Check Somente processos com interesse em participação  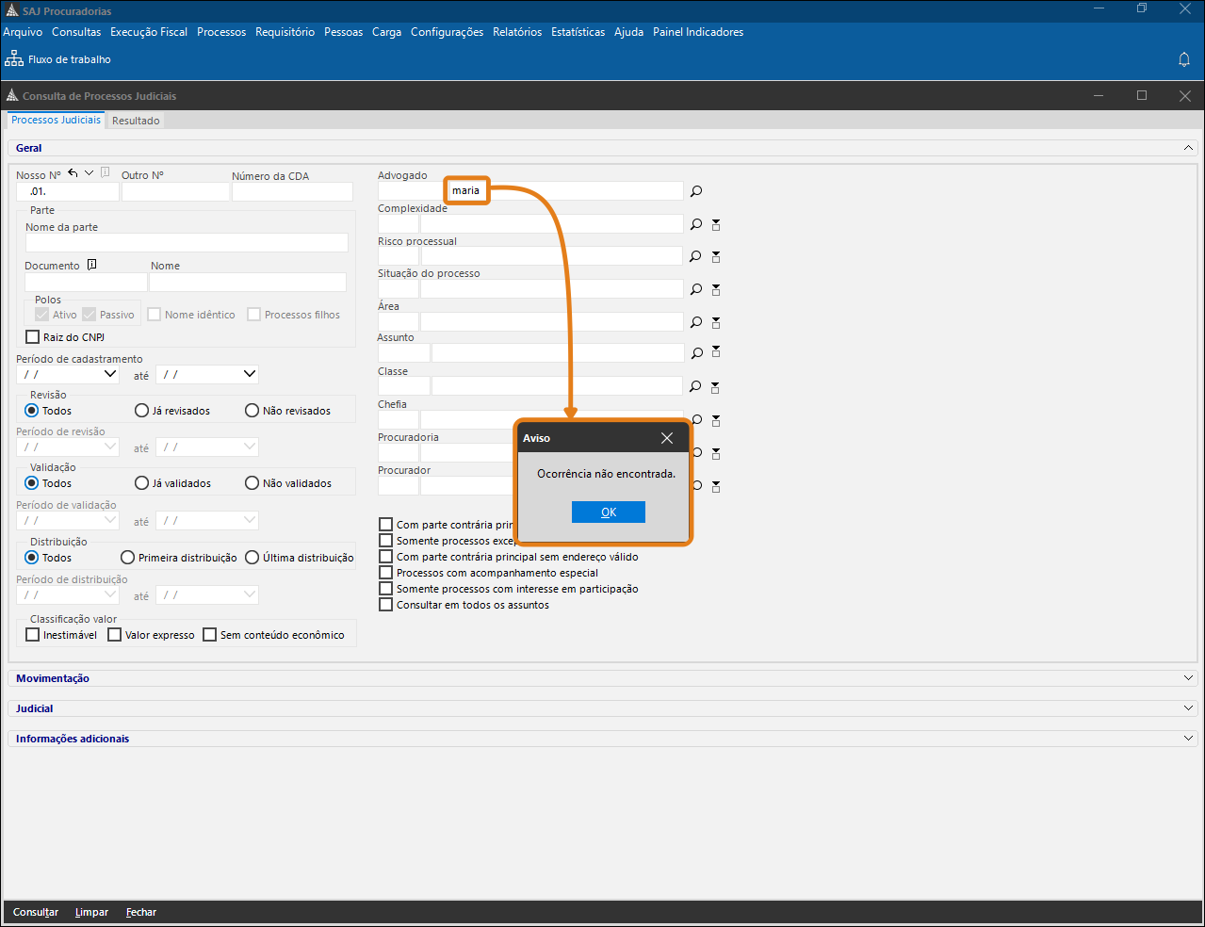pyautogui.click(x=386, y=589)
